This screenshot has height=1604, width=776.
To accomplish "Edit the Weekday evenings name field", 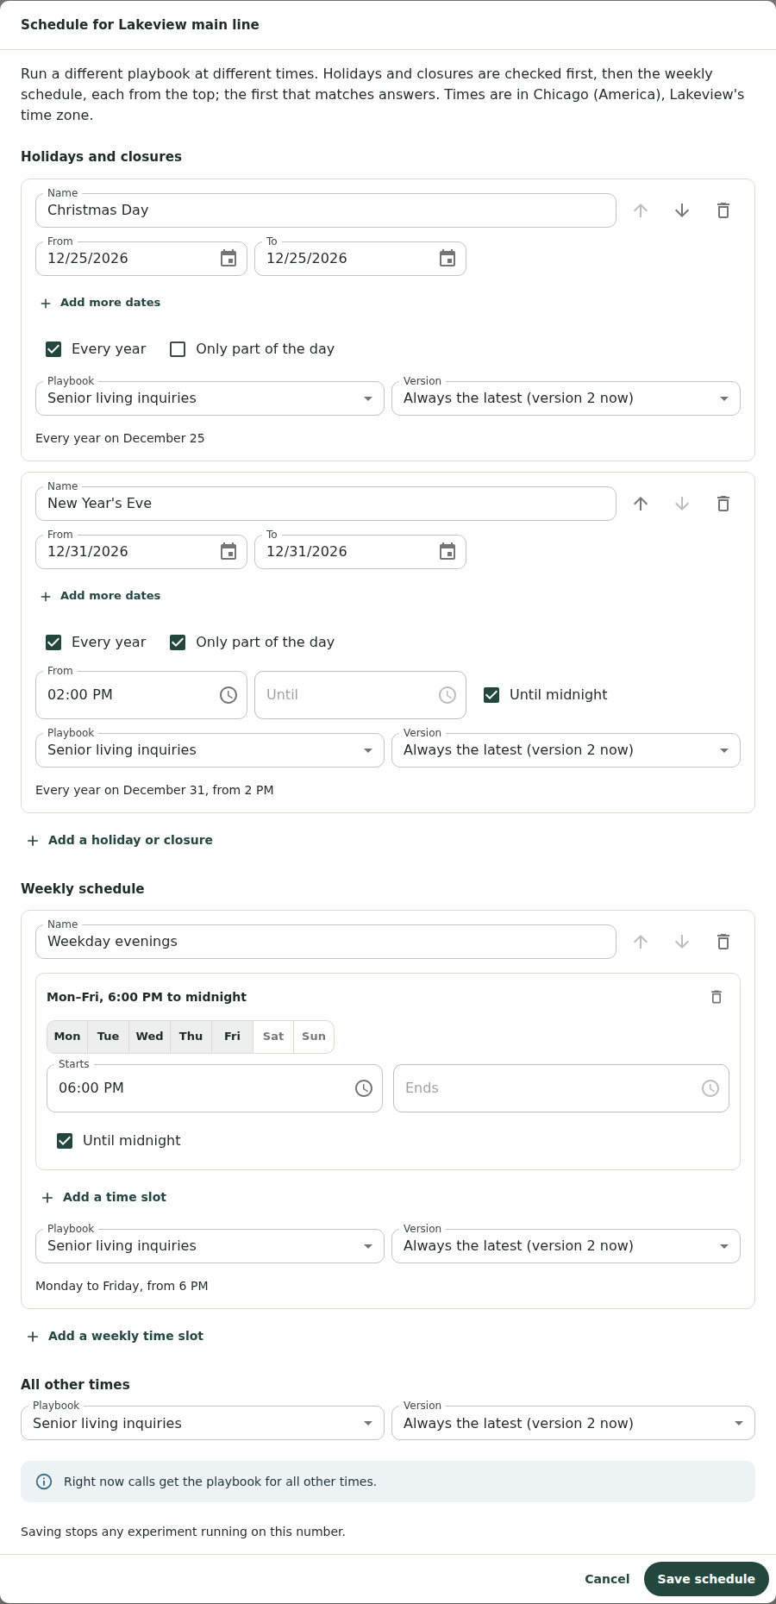I will tap(326, 942).
